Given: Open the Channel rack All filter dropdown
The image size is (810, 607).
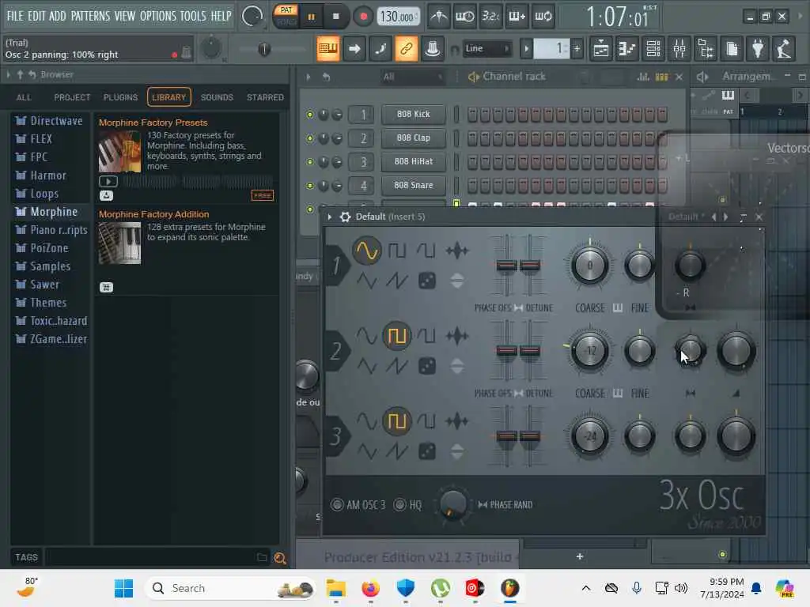Looking at the screenshot, I should point(413,77).
